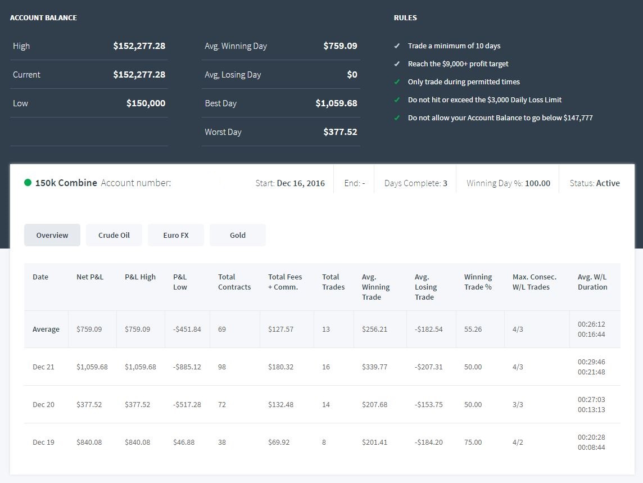Click the Winning Trade % column header

pyautogui.click(x=478, y=282)
